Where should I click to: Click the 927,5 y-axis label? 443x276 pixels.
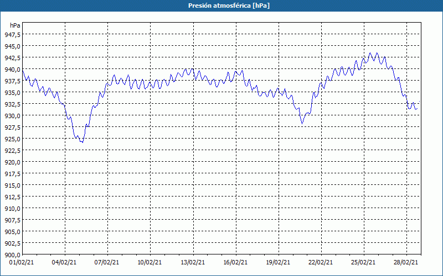[12, 128]
